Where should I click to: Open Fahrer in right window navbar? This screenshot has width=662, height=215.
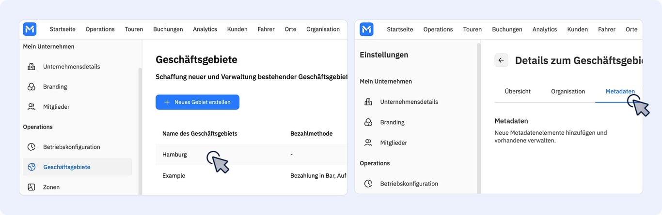pyautogui.click(x=607, y=29)
